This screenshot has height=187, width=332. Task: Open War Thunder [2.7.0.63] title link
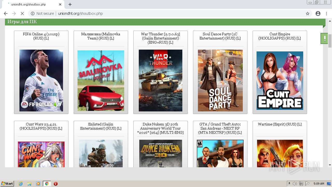[160, 38]
